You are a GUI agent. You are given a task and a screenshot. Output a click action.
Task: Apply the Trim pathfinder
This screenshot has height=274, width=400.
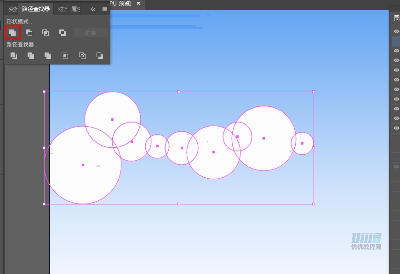pos(31,56)
